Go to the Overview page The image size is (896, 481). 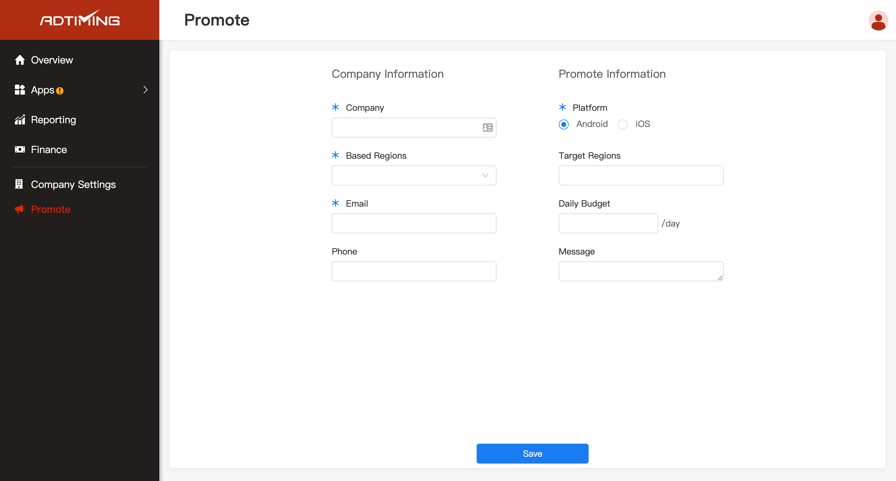click(52, 60)
